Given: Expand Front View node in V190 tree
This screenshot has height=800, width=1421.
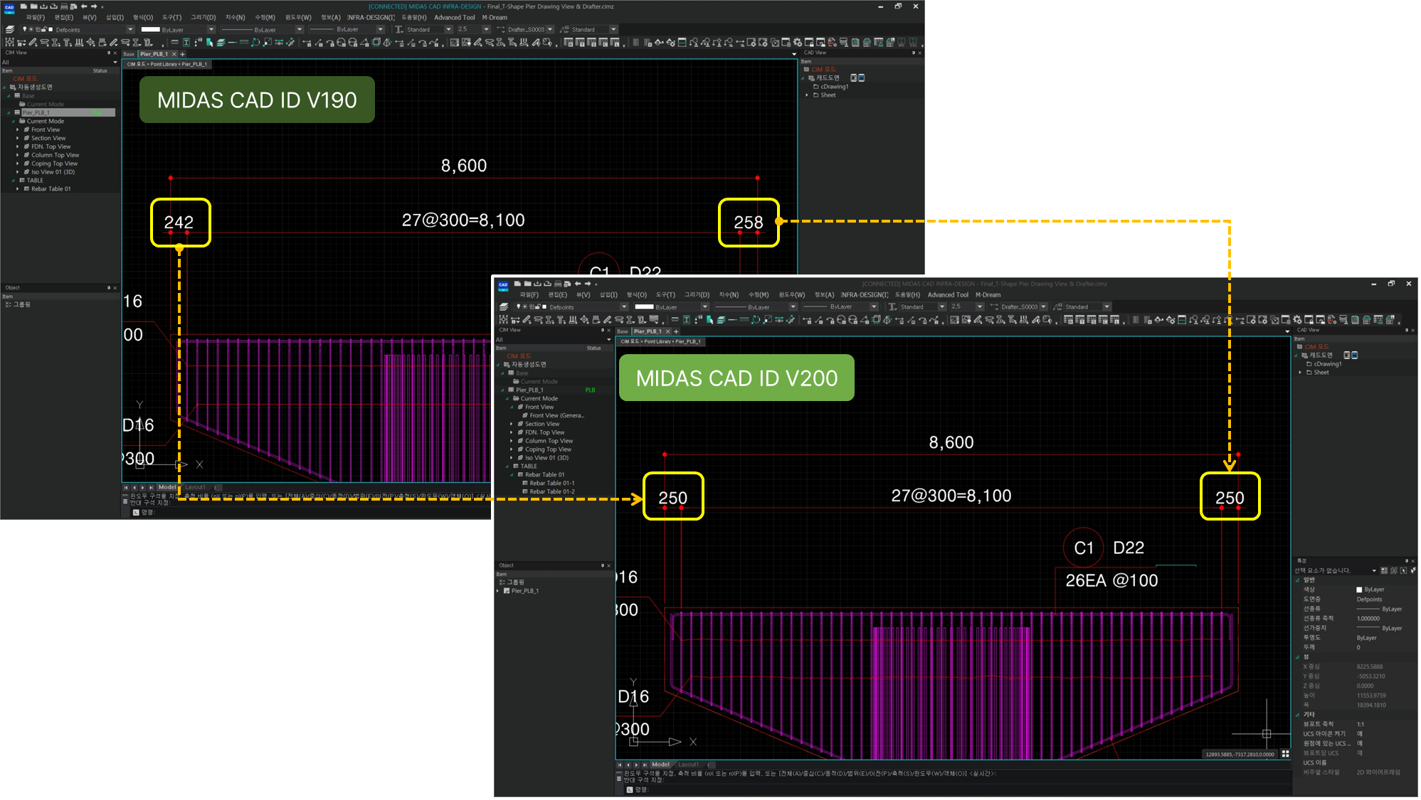Looking at the screenshot, I should [18, 130].
